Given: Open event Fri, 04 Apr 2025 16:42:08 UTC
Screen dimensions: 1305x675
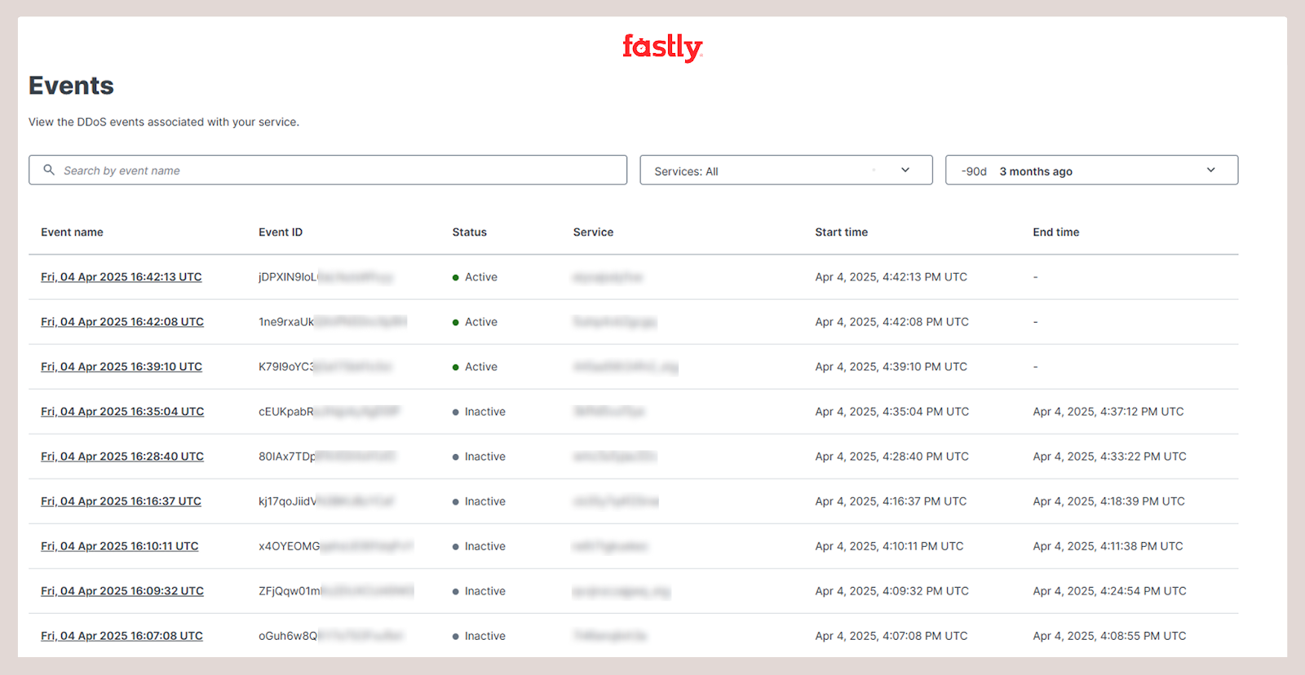Looking at the screenshot, I should pos(122,322).
